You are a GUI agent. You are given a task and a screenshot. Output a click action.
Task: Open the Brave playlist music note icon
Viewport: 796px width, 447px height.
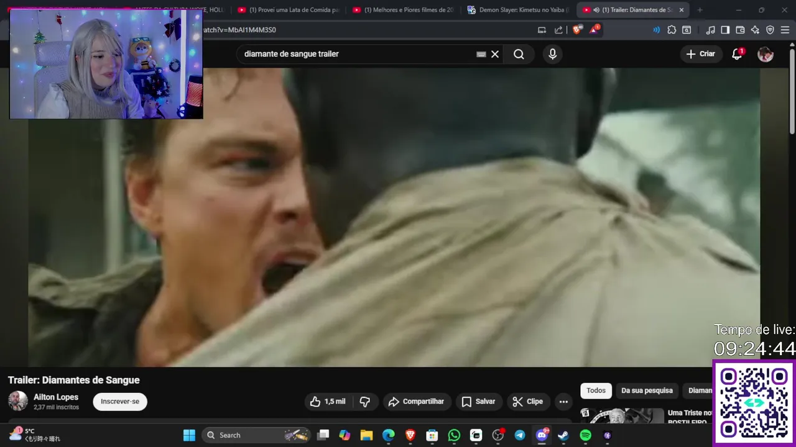pyautogui.click(x=710, y=30)
